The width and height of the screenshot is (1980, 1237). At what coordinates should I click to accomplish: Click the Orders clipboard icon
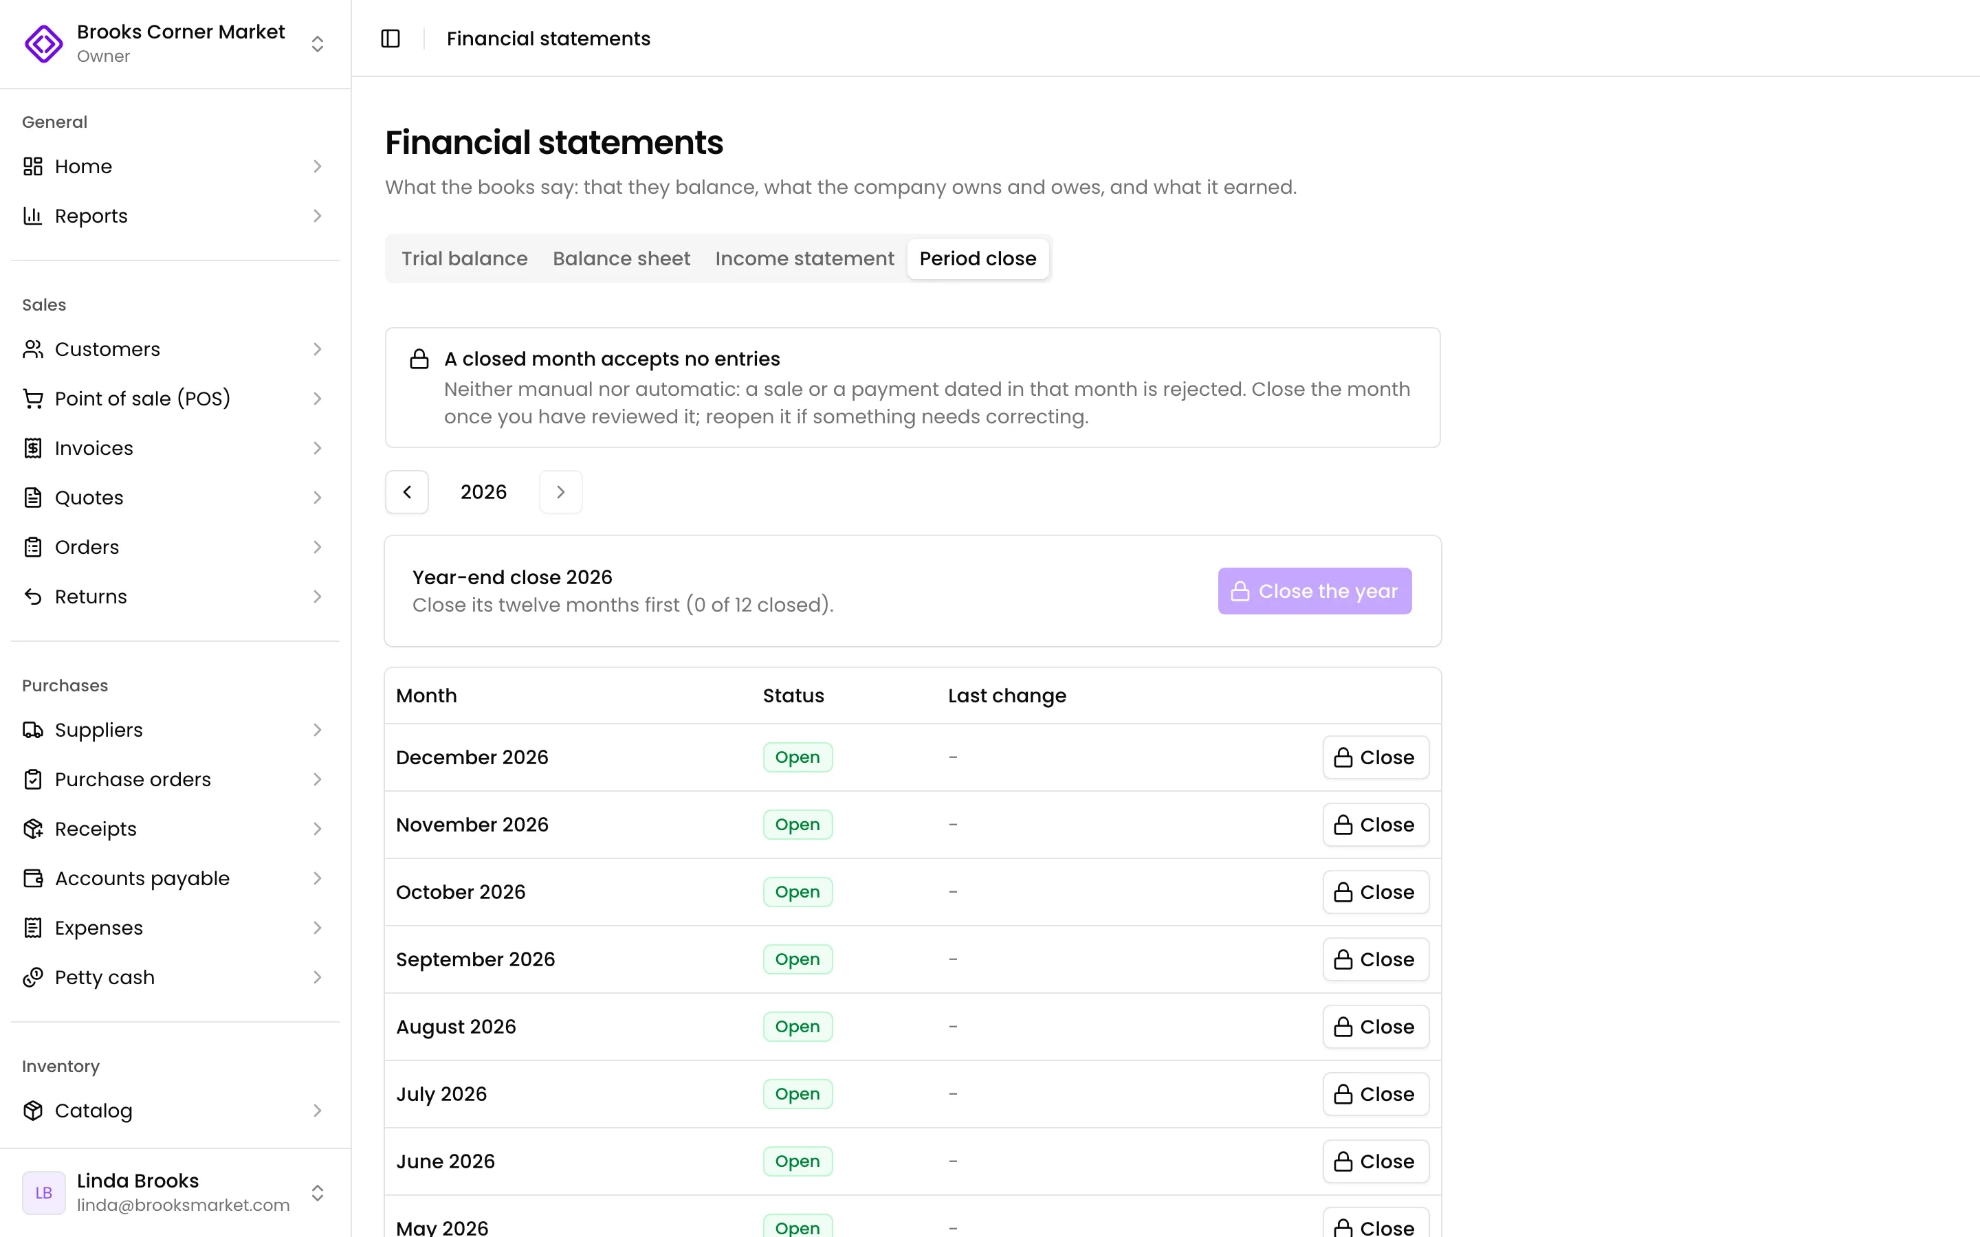tap(33, 547)
